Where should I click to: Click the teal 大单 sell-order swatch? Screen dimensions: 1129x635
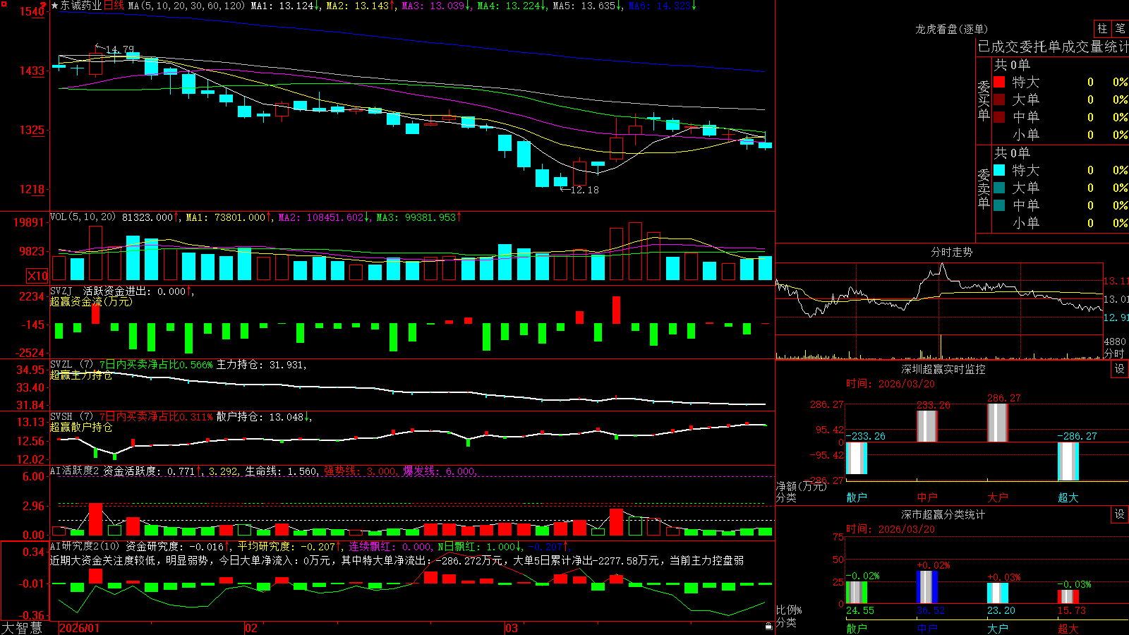pyautogui.click(x=999, y=188)
